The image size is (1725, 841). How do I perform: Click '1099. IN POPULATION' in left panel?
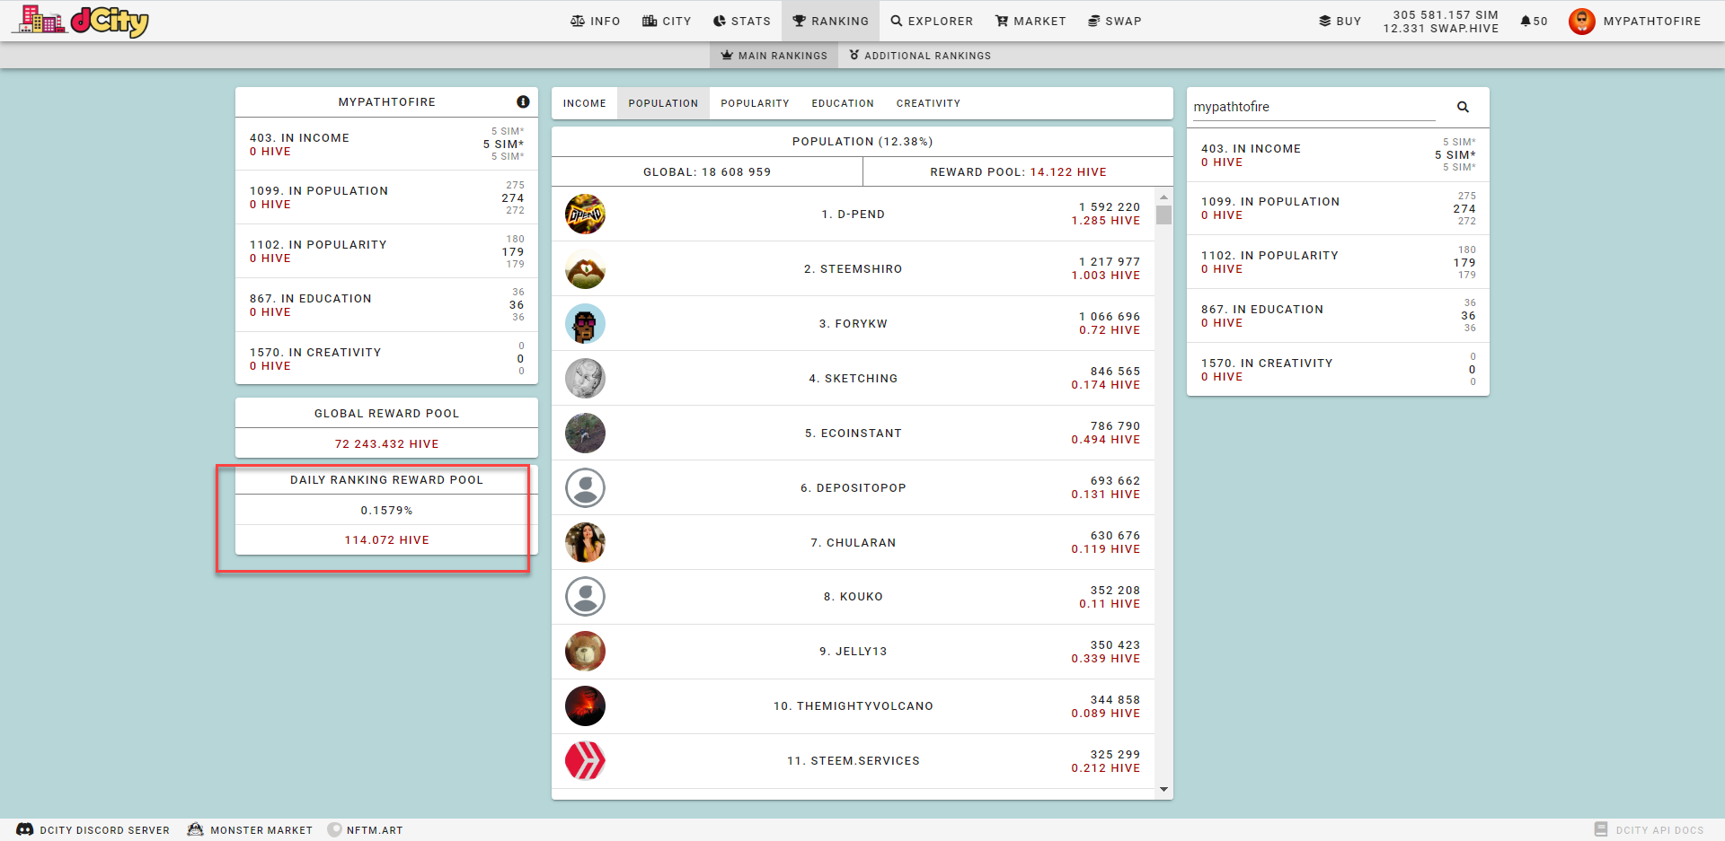(319, 191)
